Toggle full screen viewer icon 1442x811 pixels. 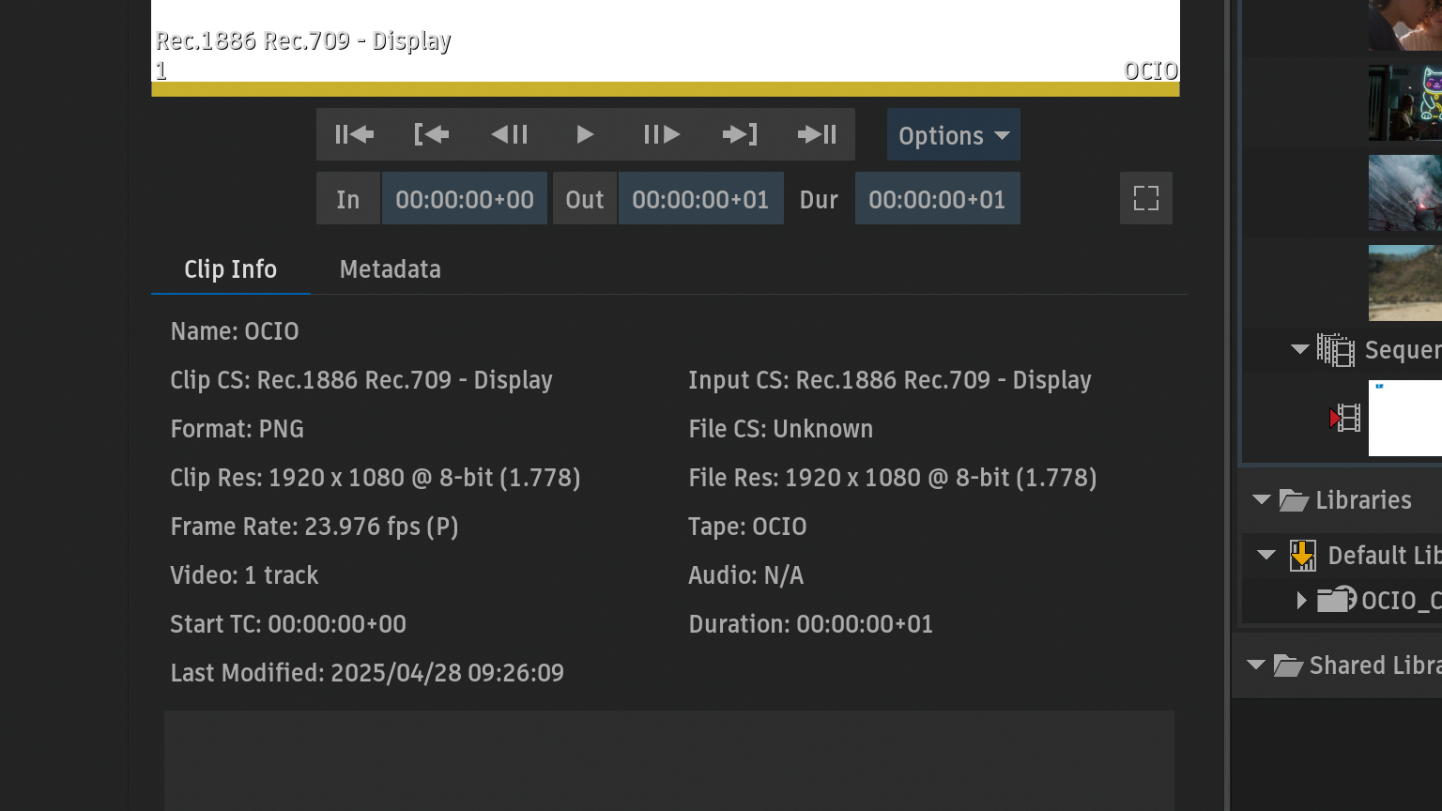[1145, 198]
